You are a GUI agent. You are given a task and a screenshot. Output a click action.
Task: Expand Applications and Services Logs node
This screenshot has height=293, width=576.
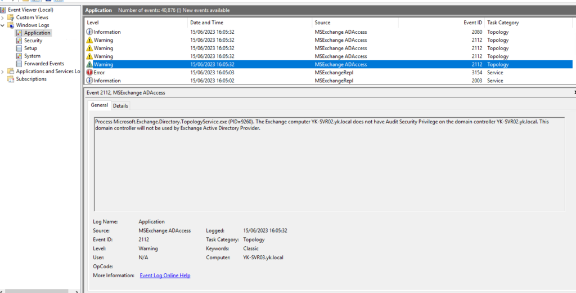click(x=3, y=72)
